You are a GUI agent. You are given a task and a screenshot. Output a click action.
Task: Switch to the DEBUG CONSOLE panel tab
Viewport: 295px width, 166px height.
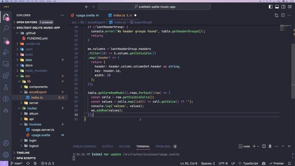coord(84,147)
